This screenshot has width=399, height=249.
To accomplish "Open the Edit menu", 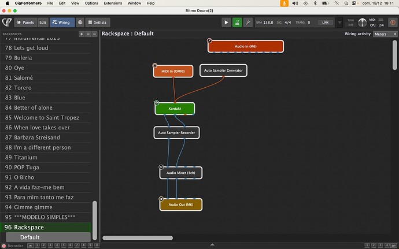I will [62, 3].
